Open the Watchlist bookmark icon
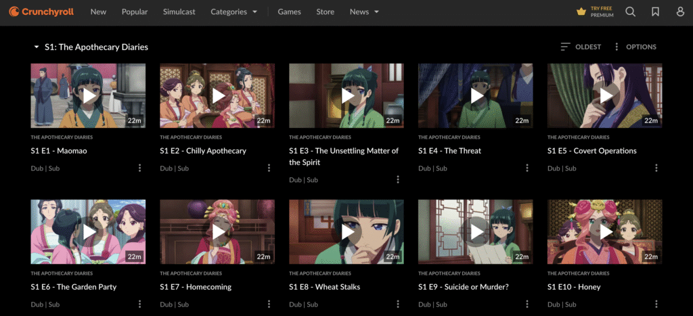Image resolution: width=693 pixels, height=316 pixels. click(655, 12)
